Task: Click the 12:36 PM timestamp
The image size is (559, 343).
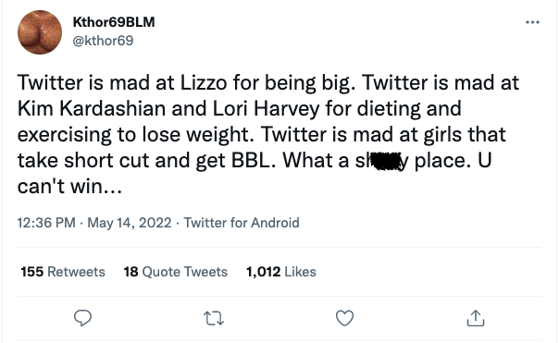Action: click(x=46, y=223)
